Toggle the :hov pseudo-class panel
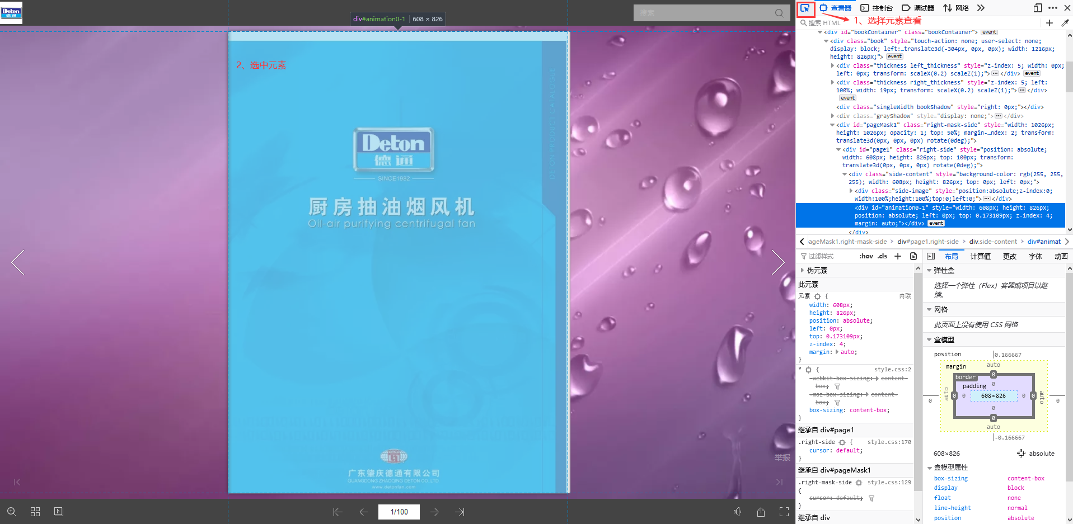 (x=866, y=256)
